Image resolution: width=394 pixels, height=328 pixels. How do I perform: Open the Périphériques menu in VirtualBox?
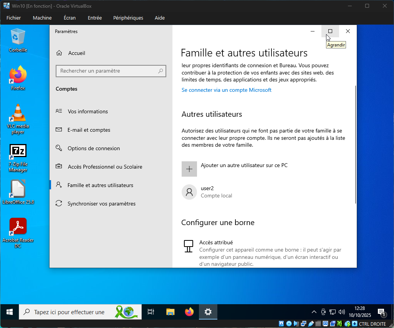[128, 18]
